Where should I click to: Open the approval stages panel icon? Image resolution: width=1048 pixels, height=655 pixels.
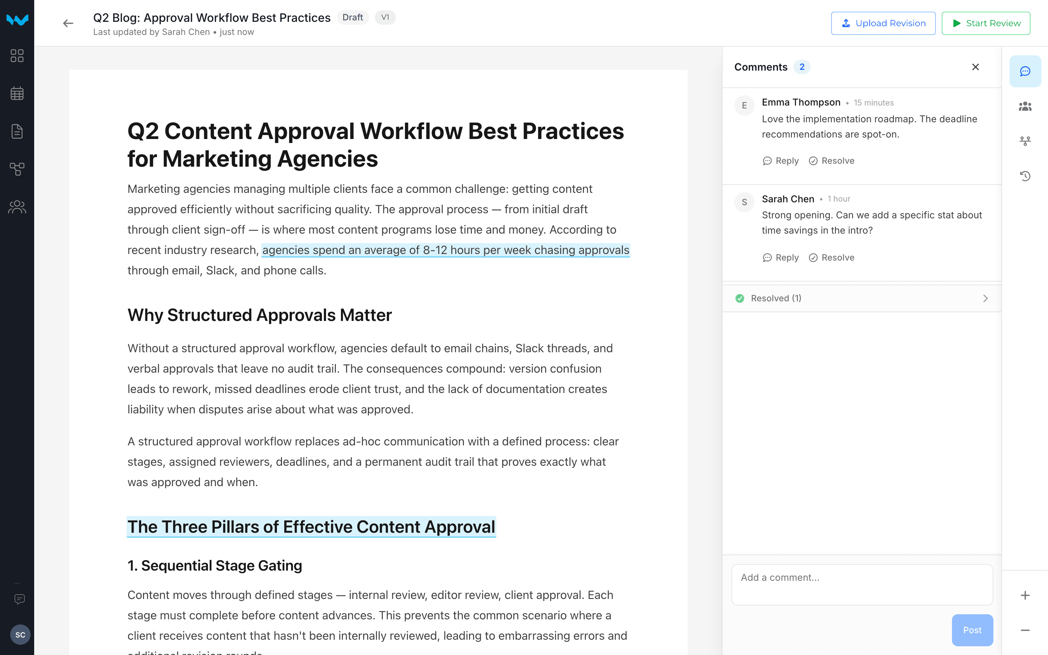pos(1025,140)
